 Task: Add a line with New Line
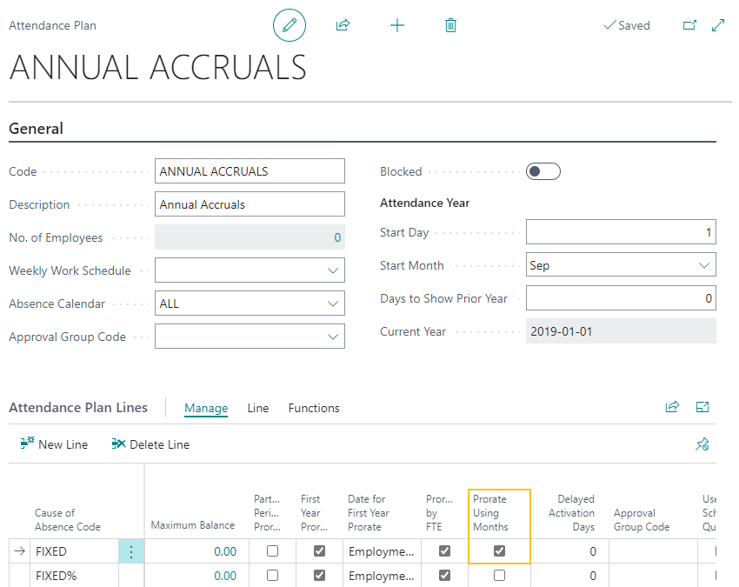54,444
